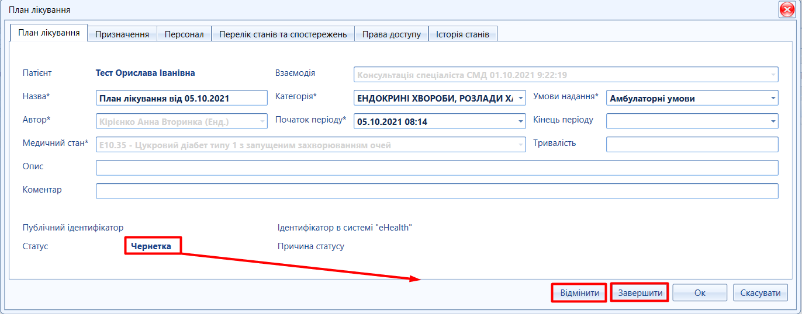Open the Персонал tab
The image size is (802, 314).
(184, 34)
